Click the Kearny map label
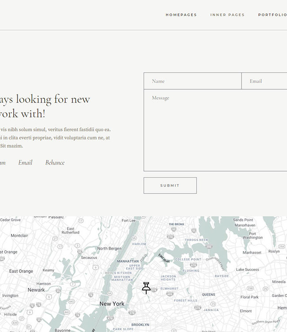 (49, 270)
